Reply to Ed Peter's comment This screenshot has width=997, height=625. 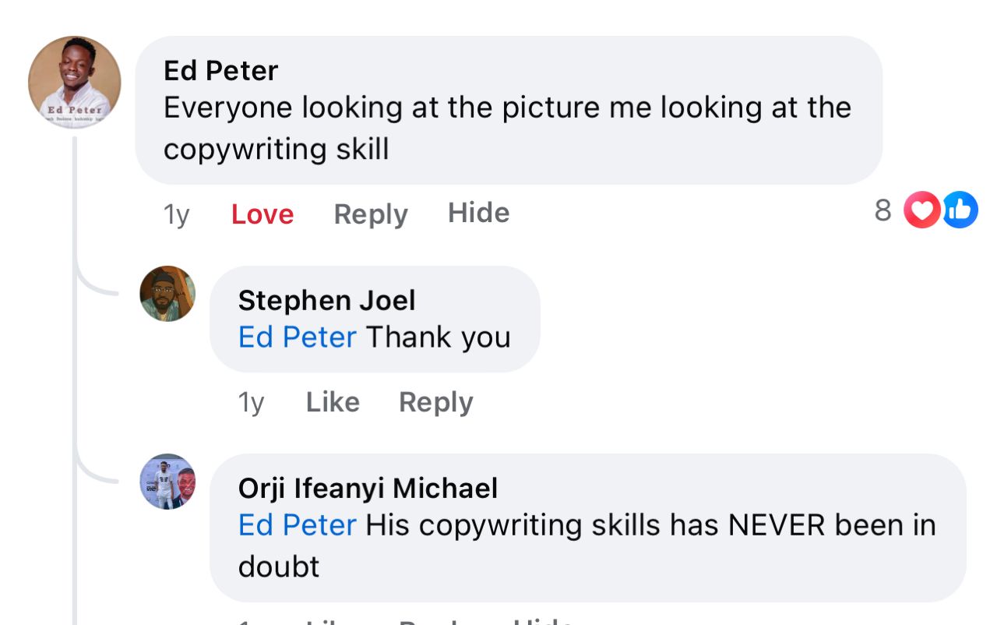[x=371, y=214]
